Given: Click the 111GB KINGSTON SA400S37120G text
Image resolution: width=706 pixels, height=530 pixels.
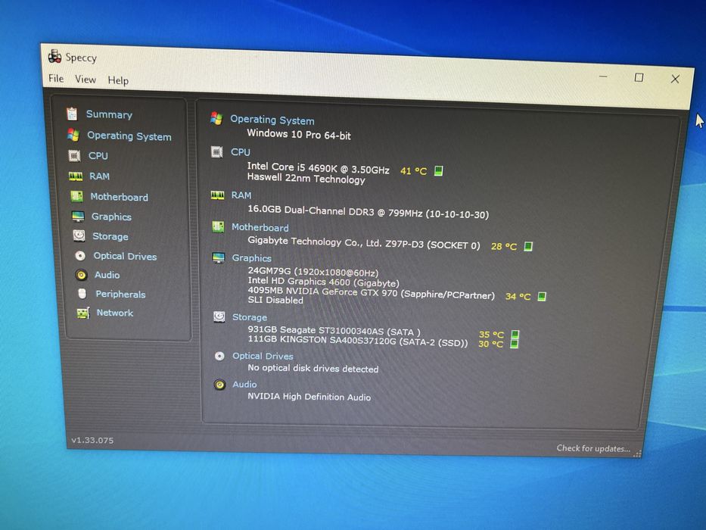Looking at the screenshot, I should pyautogui.click(x=358, y=341).
